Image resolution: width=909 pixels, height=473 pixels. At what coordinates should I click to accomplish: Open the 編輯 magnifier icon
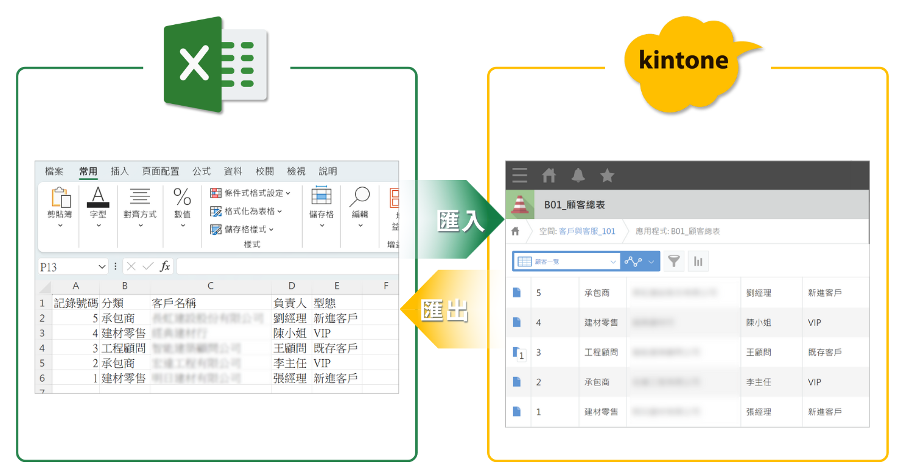tap(360, 196)
